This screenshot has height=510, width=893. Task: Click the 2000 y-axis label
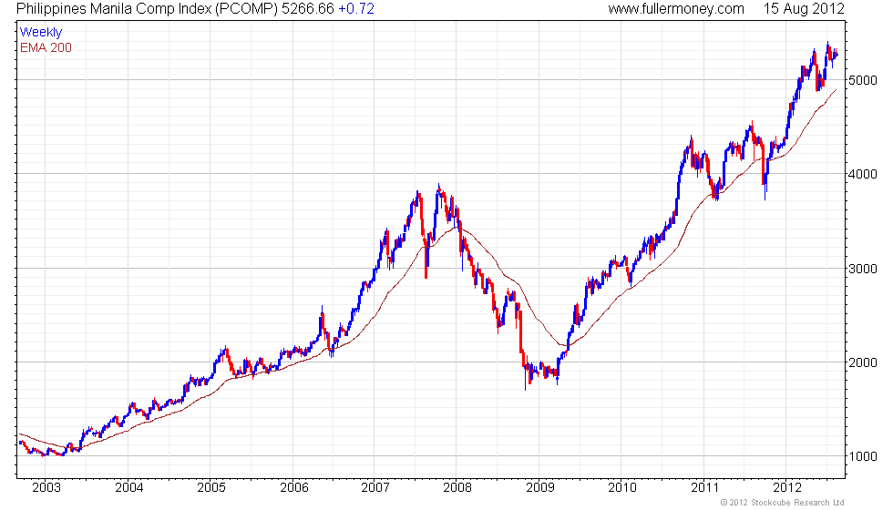[863, 362]
